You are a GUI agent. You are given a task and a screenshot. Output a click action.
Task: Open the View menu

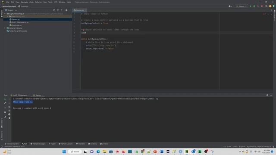click(x=17, y=2)
